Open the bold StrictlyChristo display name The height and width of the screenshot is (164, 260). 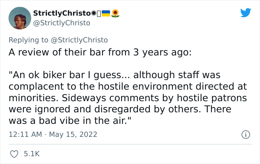pos(62,13)
